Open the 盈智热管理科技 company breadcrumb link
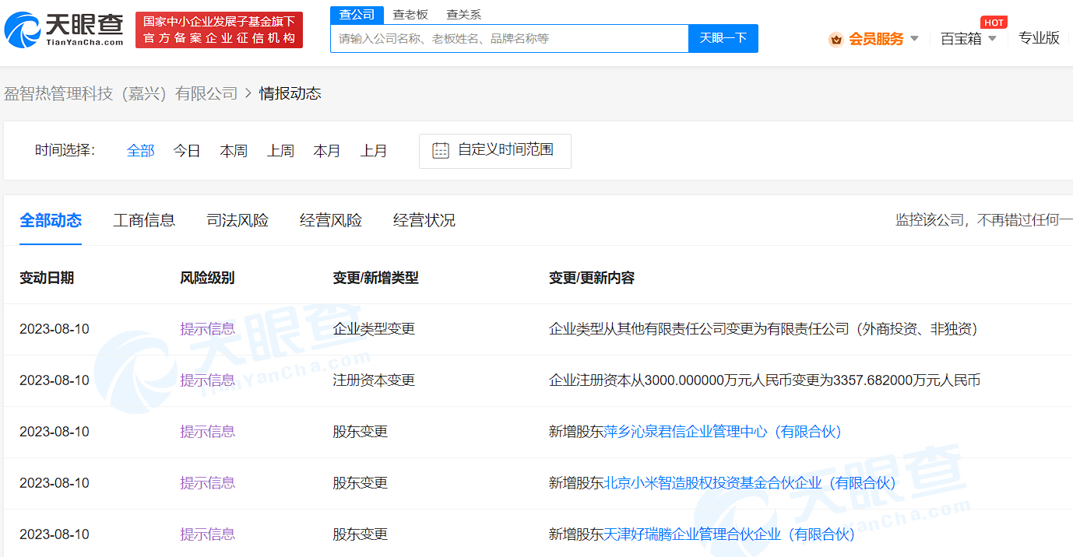Screen dimensions: 1073x557 pos(121,93)
